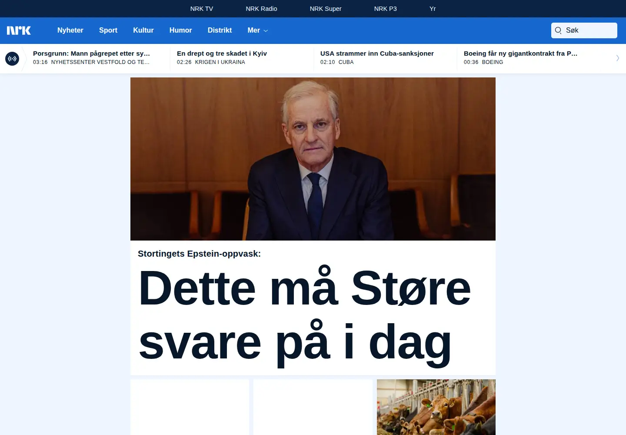Open the Nyheter section
The height and width of the screenshot is (435, 626).
point(70,30)
